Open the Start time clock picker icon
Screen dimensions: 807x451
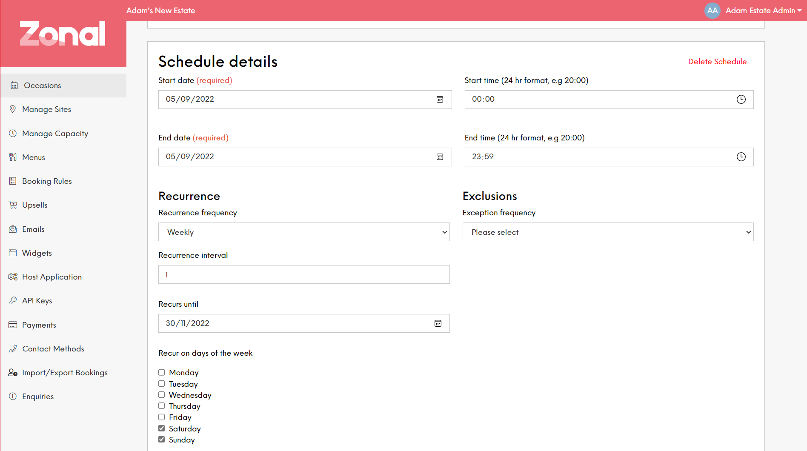point(741,100)
